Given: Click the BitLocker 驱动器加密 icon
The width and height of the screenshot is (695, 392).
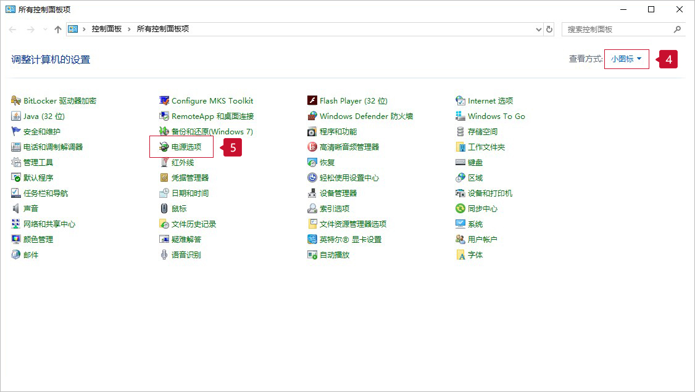Looking at the screenshot, I should [16, 101].
